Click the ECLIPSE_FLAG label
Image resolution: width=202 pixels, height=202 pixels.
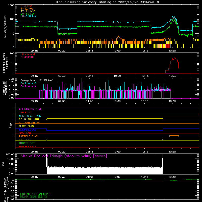(x=28, y=130)
